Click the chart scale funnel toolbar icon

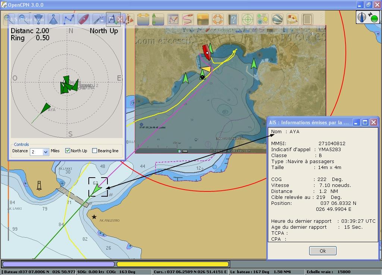tap(38, 19)
